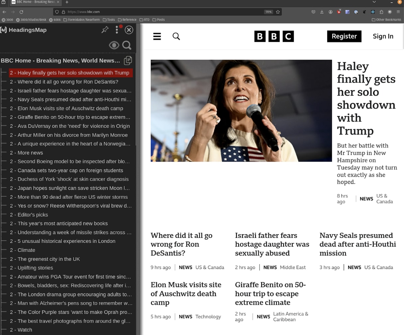The height and width of the screenshot is (335, 404).
Task: Open the Tools bookmarks folder
Action: (x=109, y=20)
